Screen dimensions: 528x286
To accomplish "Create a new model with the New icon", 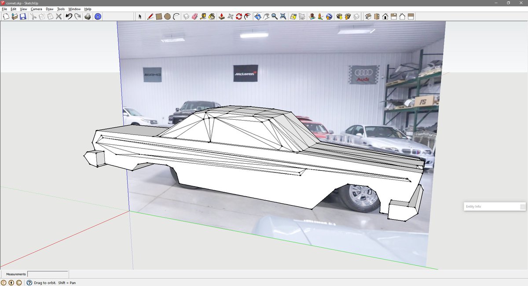I will [x=6, y=17].
